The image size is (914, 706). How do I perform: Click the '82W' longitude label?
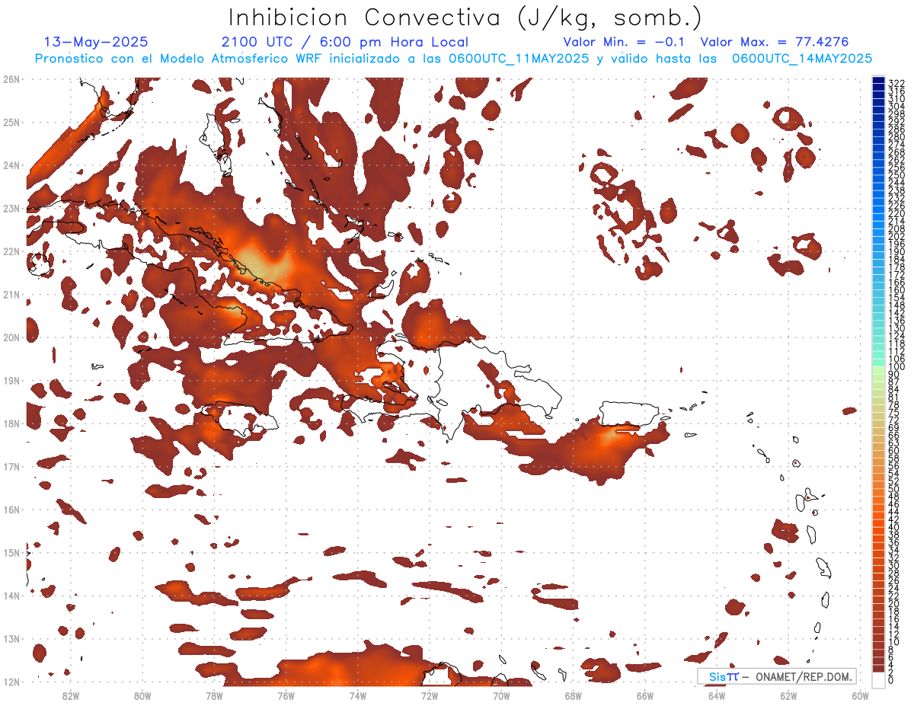[71, 695]
